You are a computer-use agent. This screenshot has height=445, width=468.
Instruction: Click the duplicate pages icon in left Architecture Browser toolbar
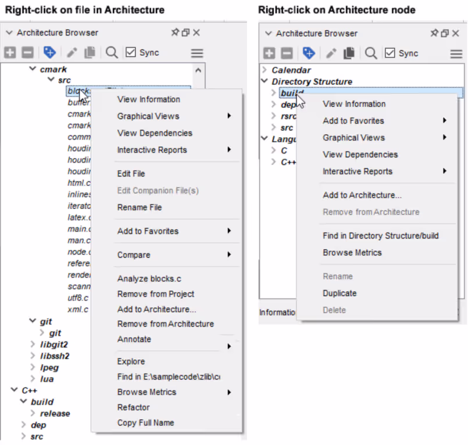click(x=90, y=52)
